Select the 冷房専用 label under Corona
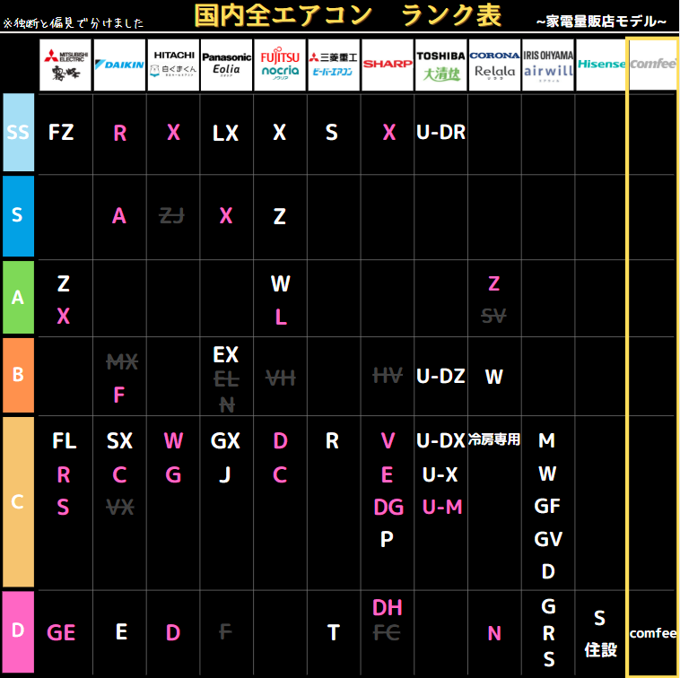The width and height of the screenshot is (680, 678). pyautogui.click(x=494, y=439)
